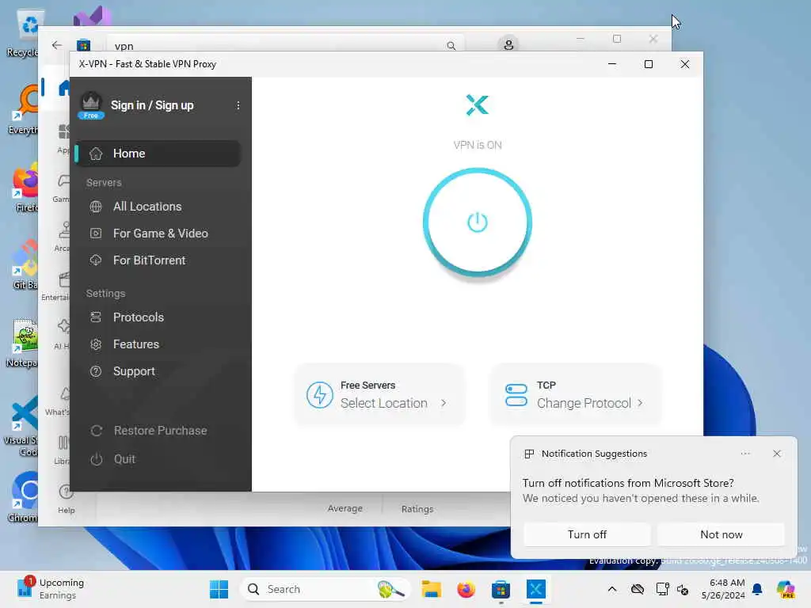Click the Home house icon
Viewport: 811px width, 608px height.
(96, 154)
